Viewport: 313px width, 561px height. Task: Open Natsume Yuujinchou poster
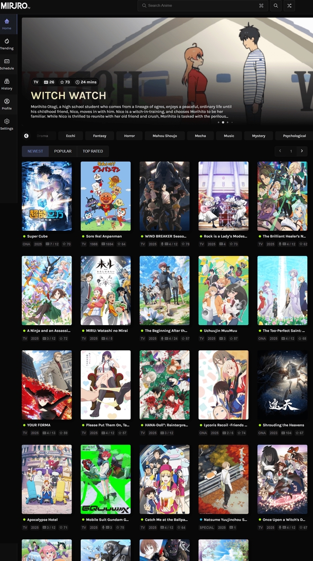coord(224,480)
